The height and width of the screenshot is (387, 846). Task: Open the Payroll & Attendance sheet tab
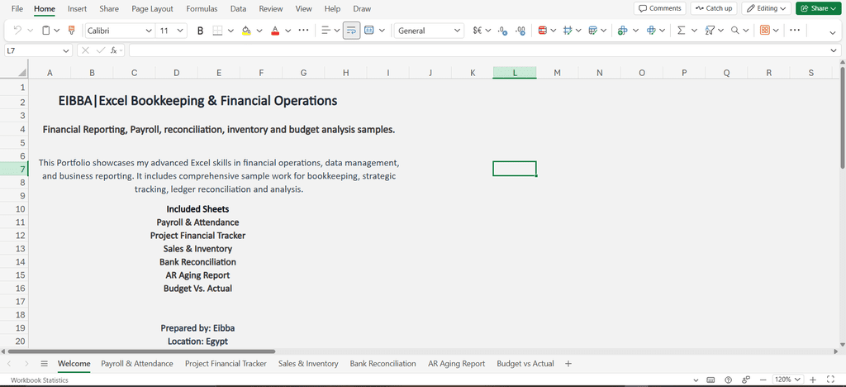pyautogui.click(x=137, y=364)
